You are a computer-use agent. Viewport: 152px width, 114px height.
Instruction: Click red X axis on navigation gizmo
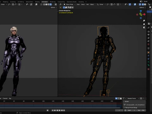(x=144, y=14)
